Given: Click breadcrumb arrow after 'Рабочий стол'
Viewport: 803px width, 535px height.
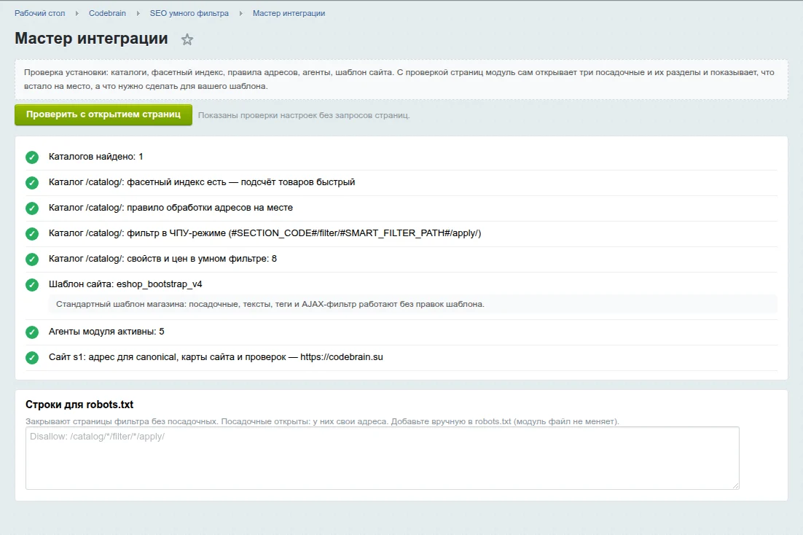Looking at the screenshot, I should point(77,13).
